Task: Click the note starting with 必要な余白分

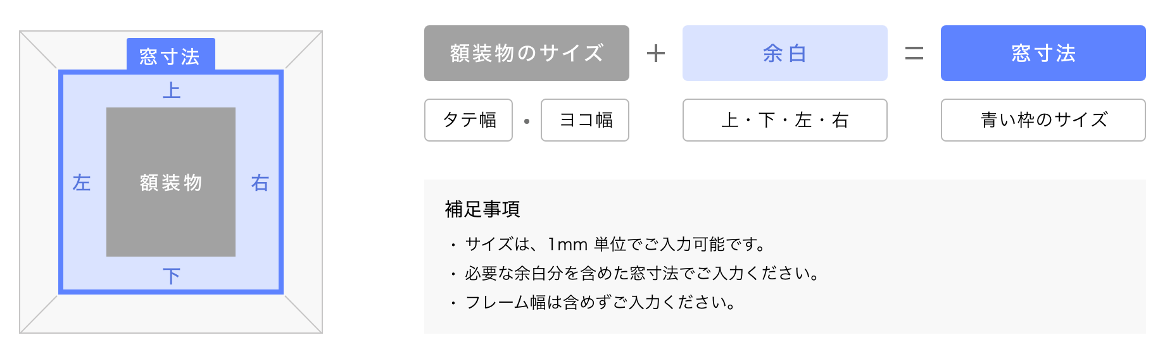Action: pyautogui.click(x=642, y=273)
